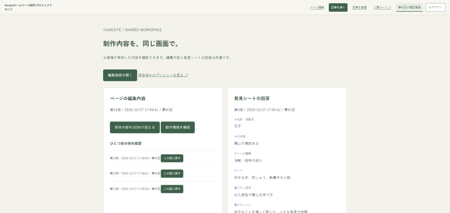Click the hirokoホームページ制作プロジェクト site title
This screenshot has width=450, height=213.
tap(28, 5)
